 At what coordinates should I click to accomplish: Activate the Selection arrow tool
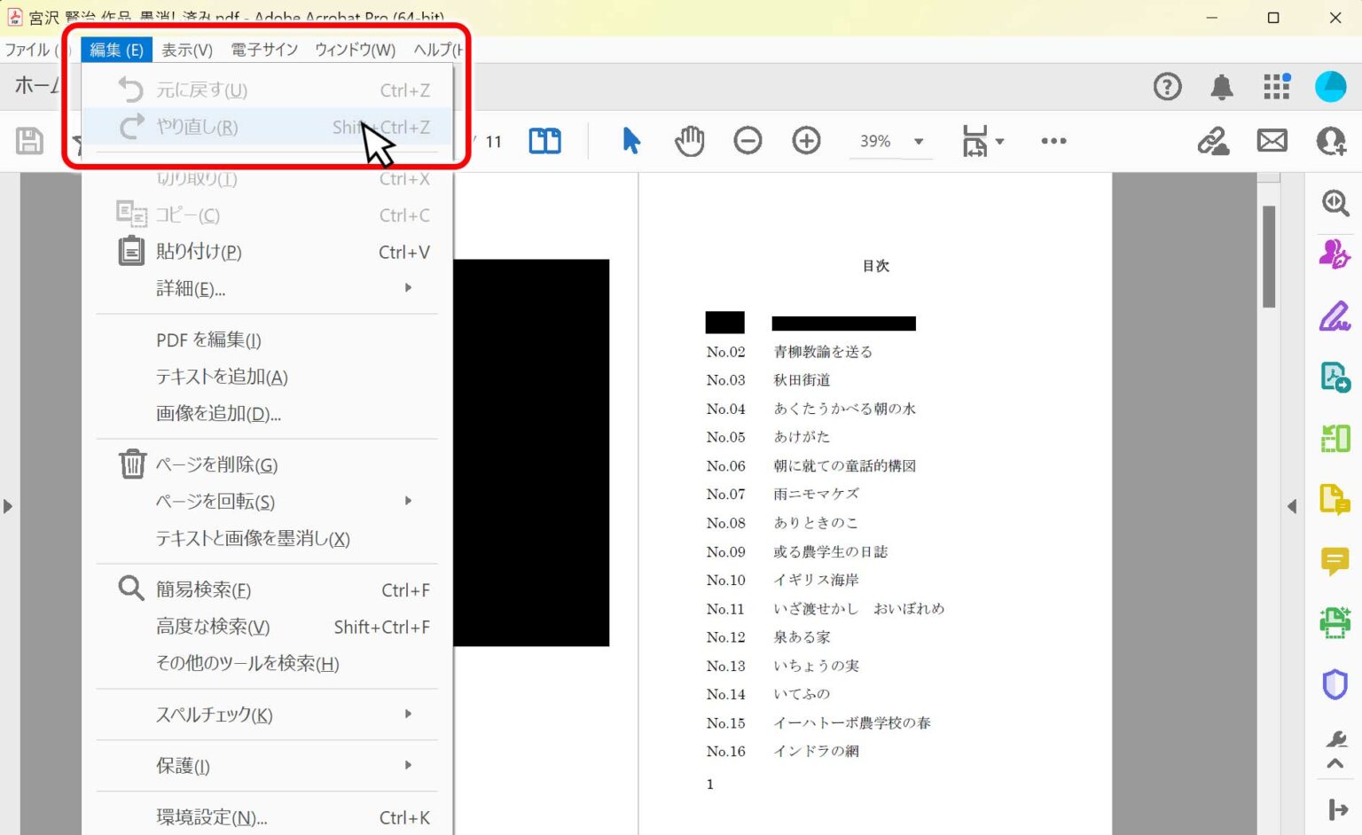pyautogui.click(x=631, y=140)
